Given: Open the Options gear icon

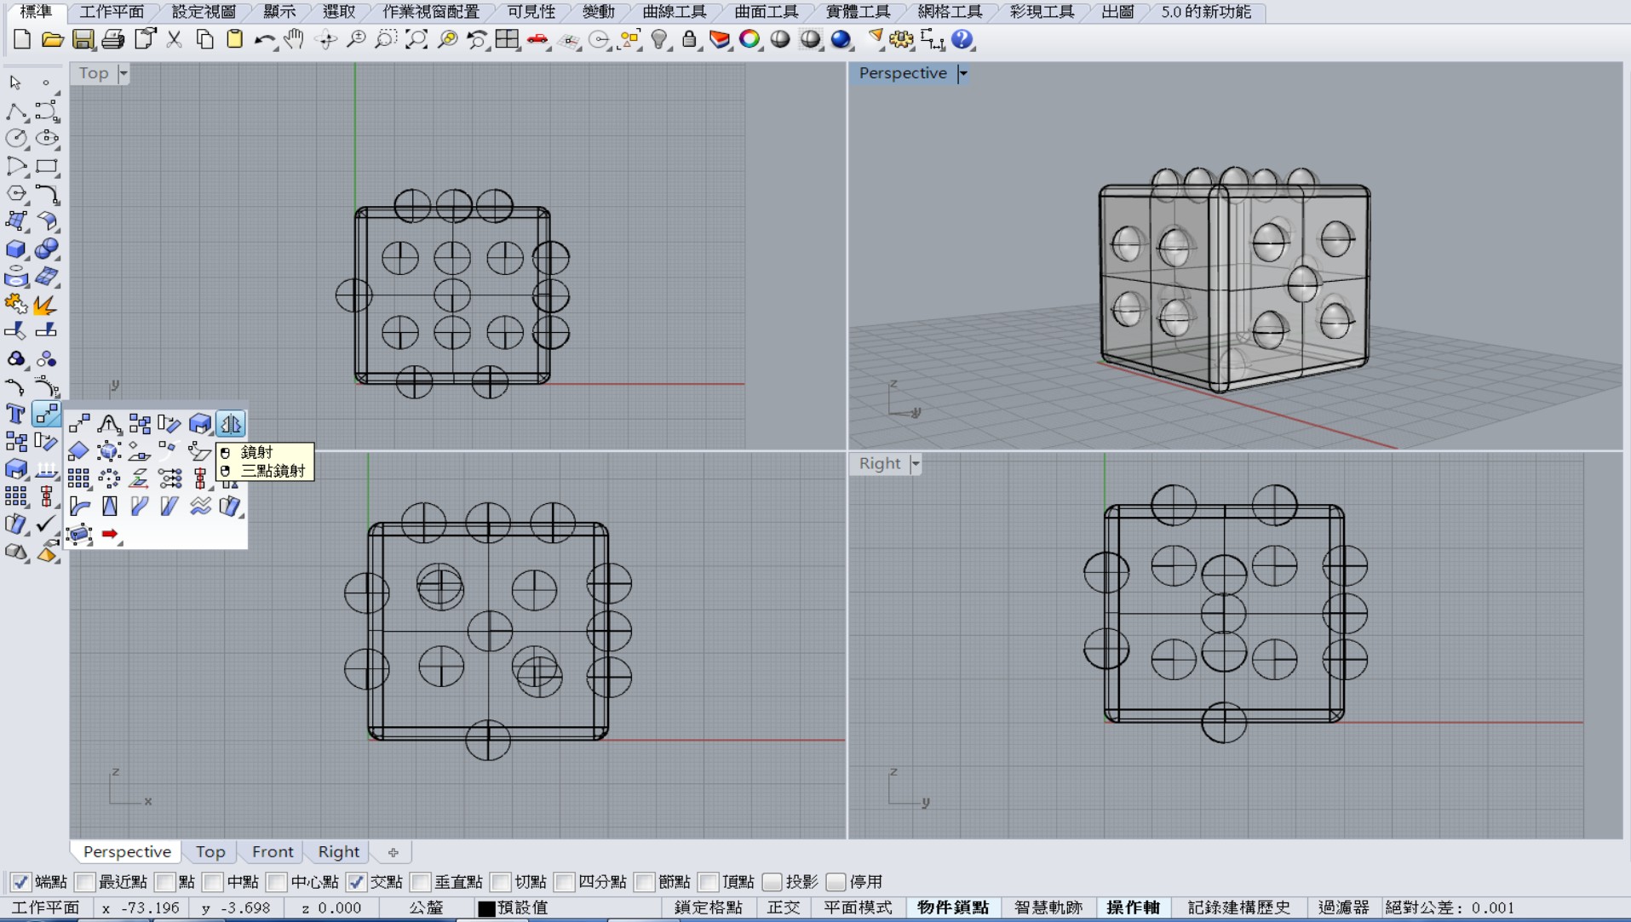Looking at the screenshot, I should [901, 39].
